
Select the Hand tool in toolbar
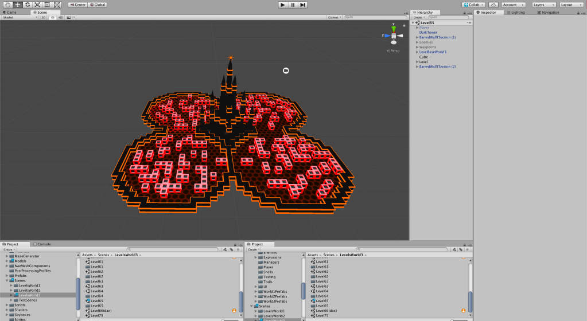coord(8,5)
